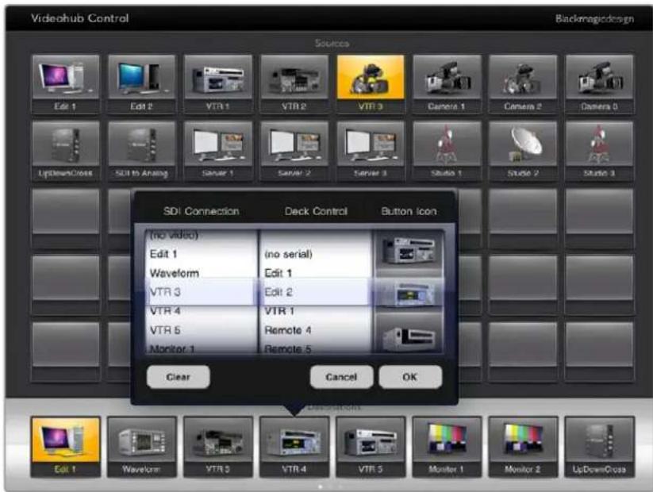The image size is (653, 492).
Task: Pick the SDI to Analog source
Action: pos(142,151)
